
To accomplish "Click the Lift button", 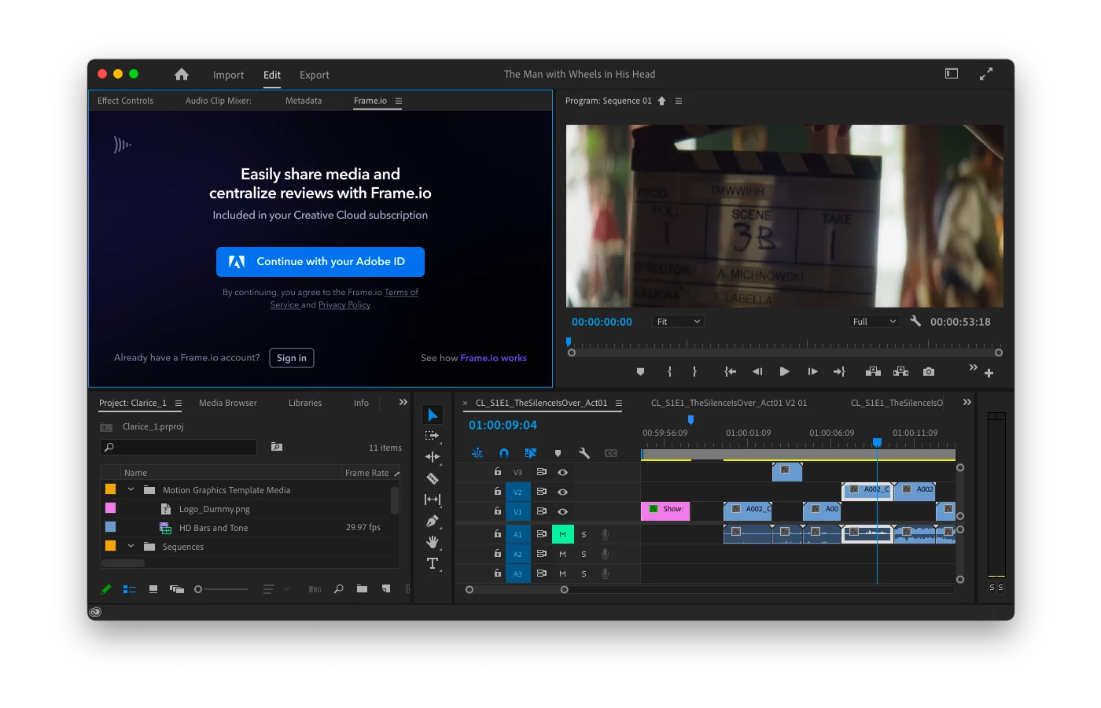I will [873, 371].
